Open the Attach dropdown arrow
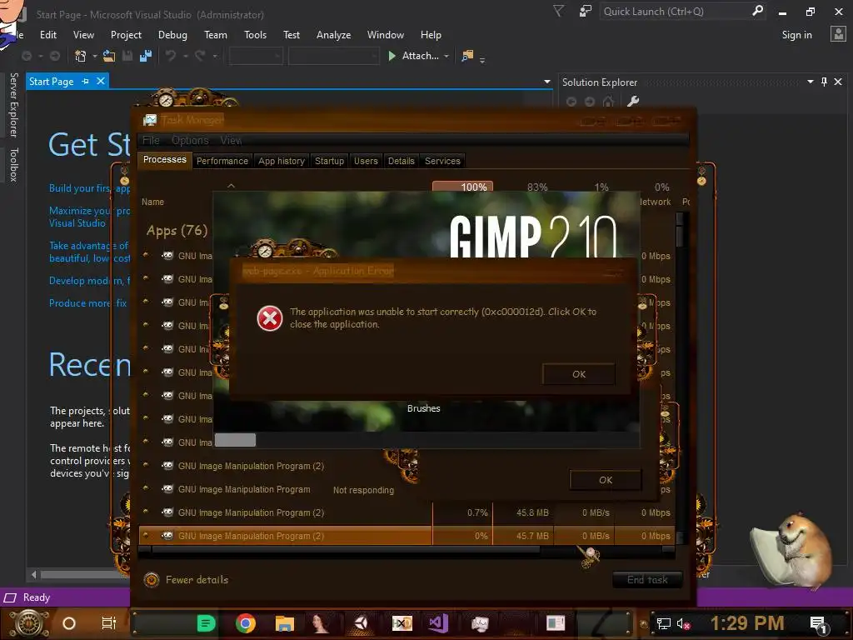Screen dimensions: 853x640 point(446,56)
